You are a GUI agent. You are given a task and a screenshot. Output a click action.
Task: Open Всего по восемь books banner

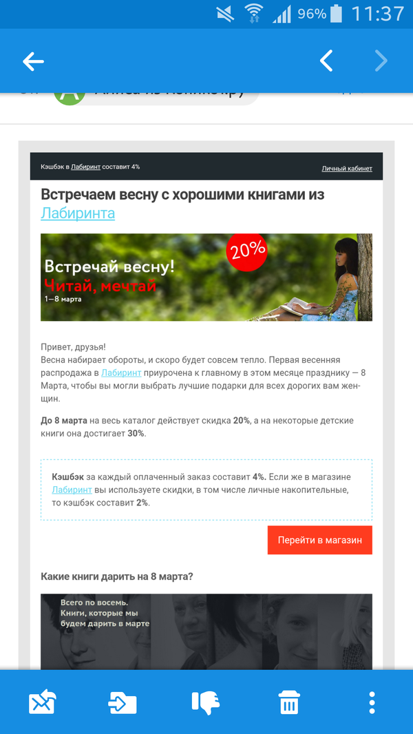click(x=206, y=631)
